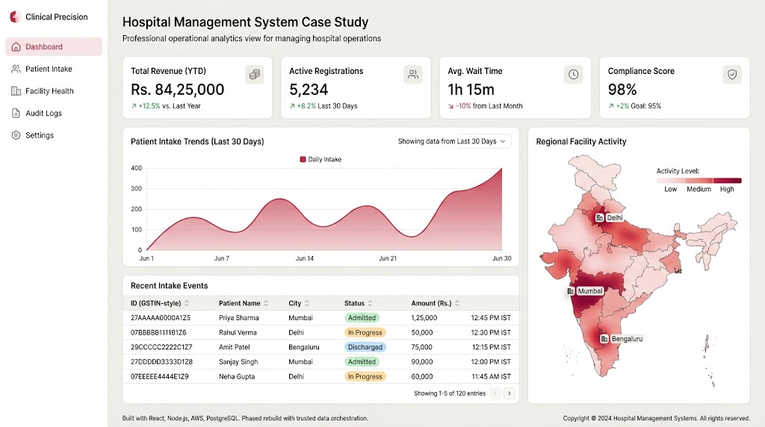Toggle the Daily Intake legend swatch
765x427 pixels.
[x=303, y=160]
